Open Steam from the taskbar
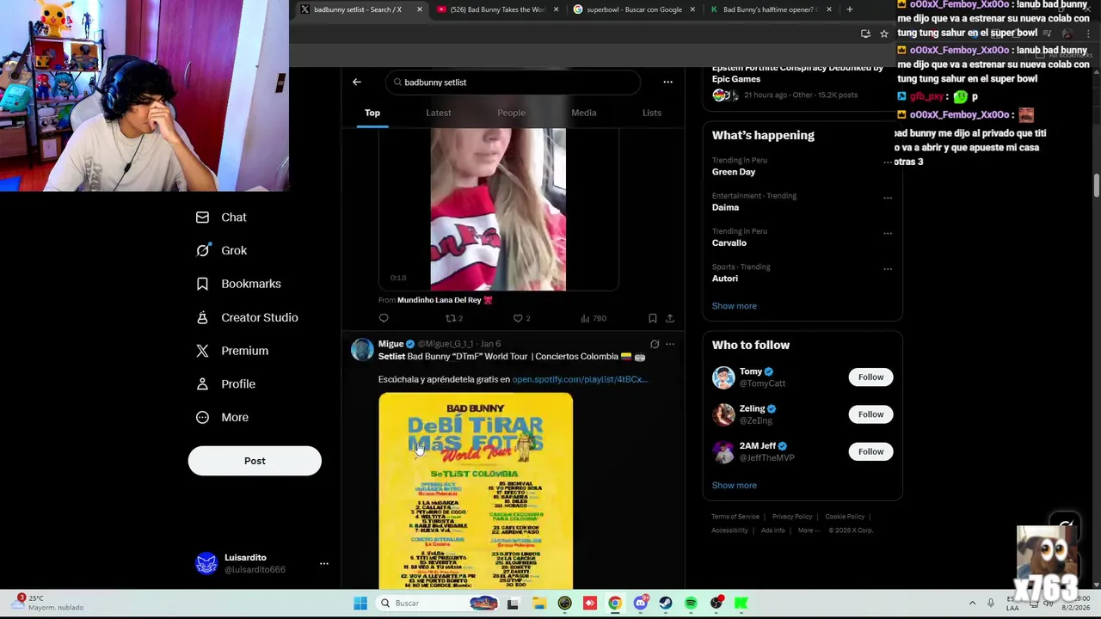The width and height of the screenshot is (1101, 619). (666, 604)
